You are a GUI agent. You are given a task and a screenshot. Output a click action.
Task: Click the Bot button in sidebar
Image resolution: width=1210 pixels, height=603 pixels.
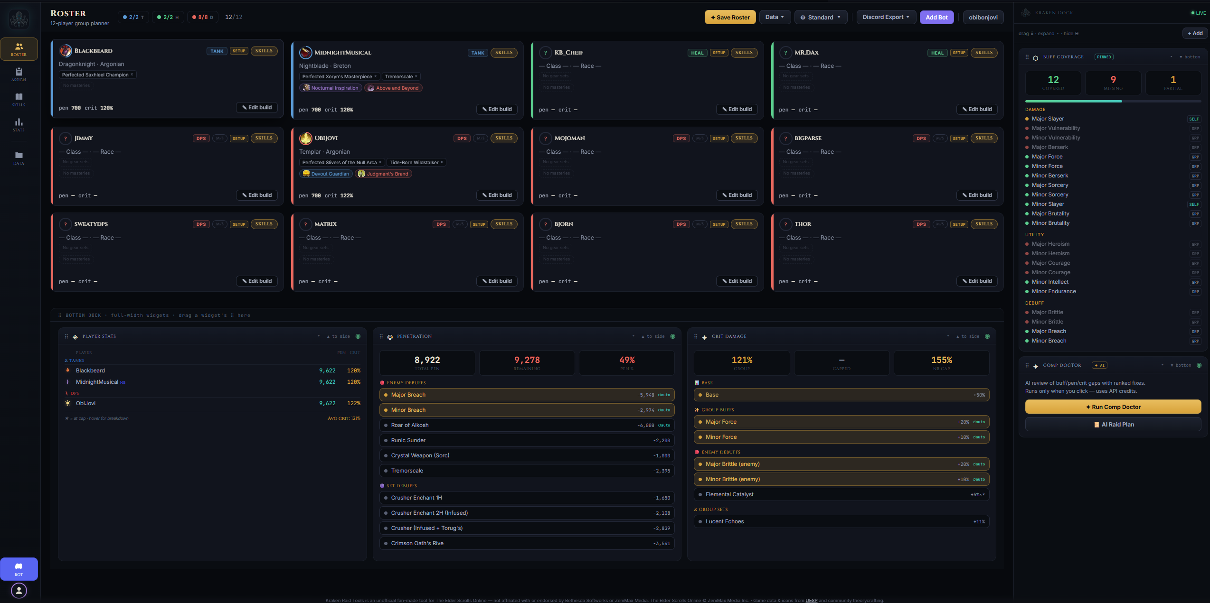pos(19,569)
